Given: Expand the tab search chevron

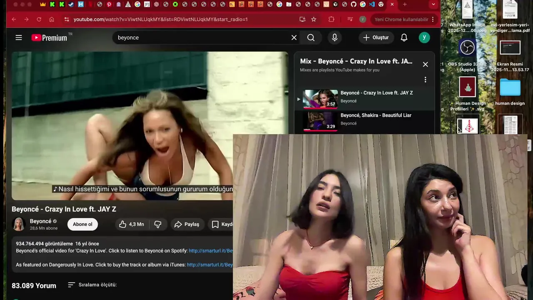Looking at the screenshot, I should pyautogui.click(x=433, y=4).
